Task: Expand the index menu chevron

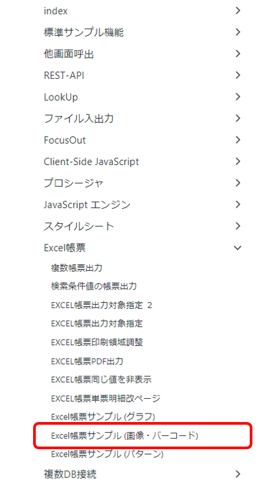Action: [238, 11]
